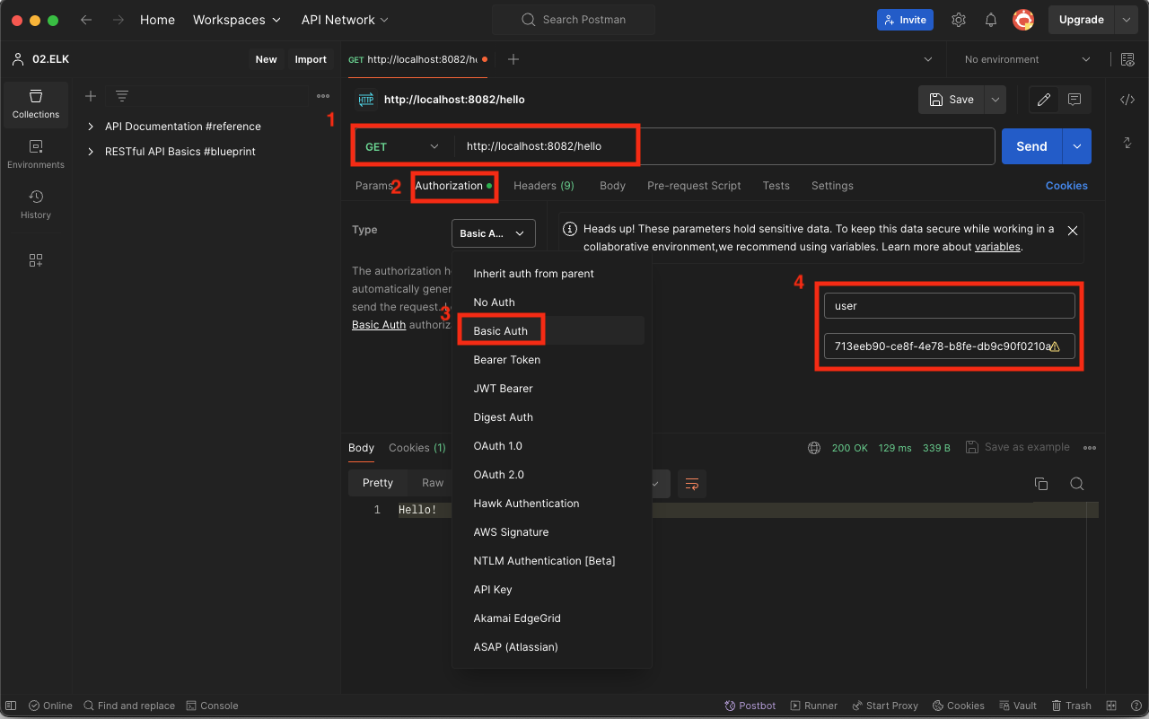Switch to the Tests tab
The width and height of the screenshot is (1149, 719).
[776, 186]
